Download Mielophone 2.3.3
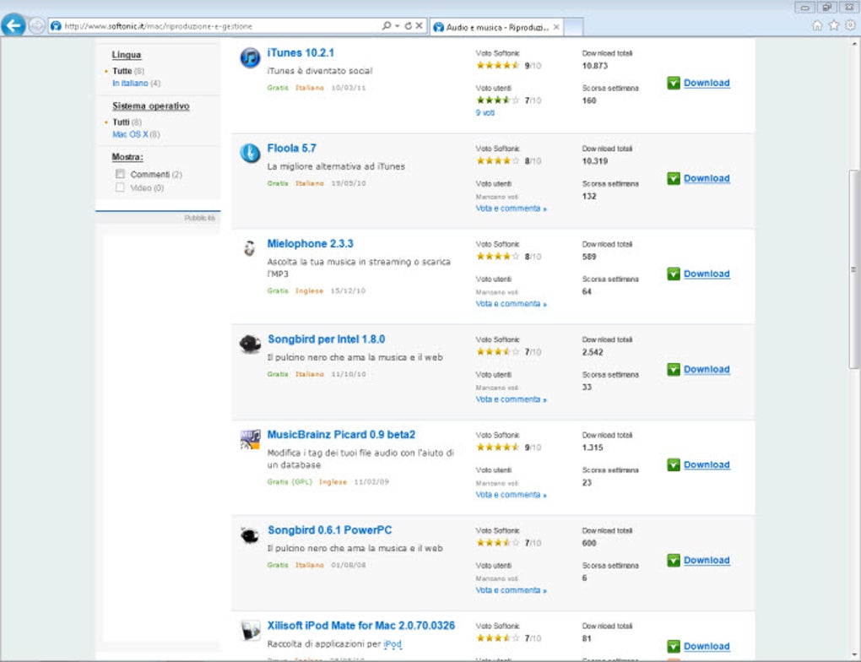The width and height of the screenshot is (861, 662). click(x=707, y=274)
